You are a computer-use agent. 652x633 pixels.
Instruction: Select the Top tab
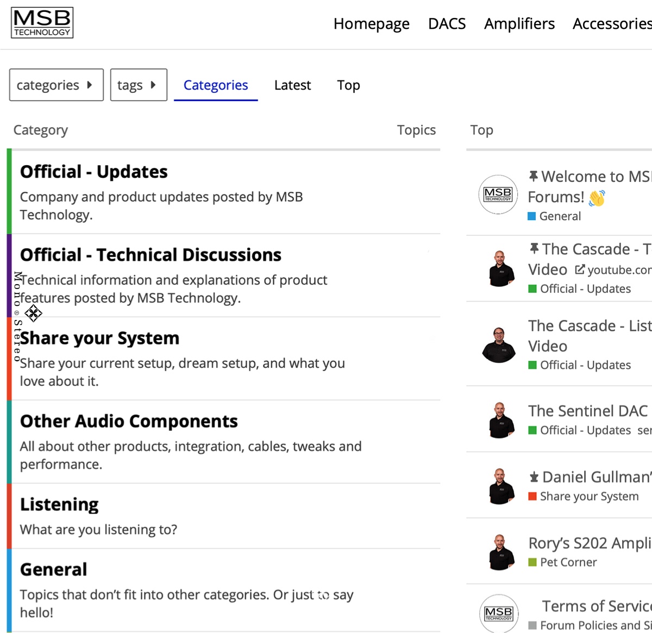tap(348, 85)
